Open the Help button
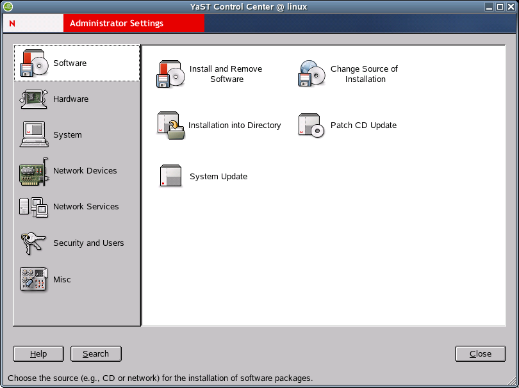 pyautogui.click(x=38, y=354)
